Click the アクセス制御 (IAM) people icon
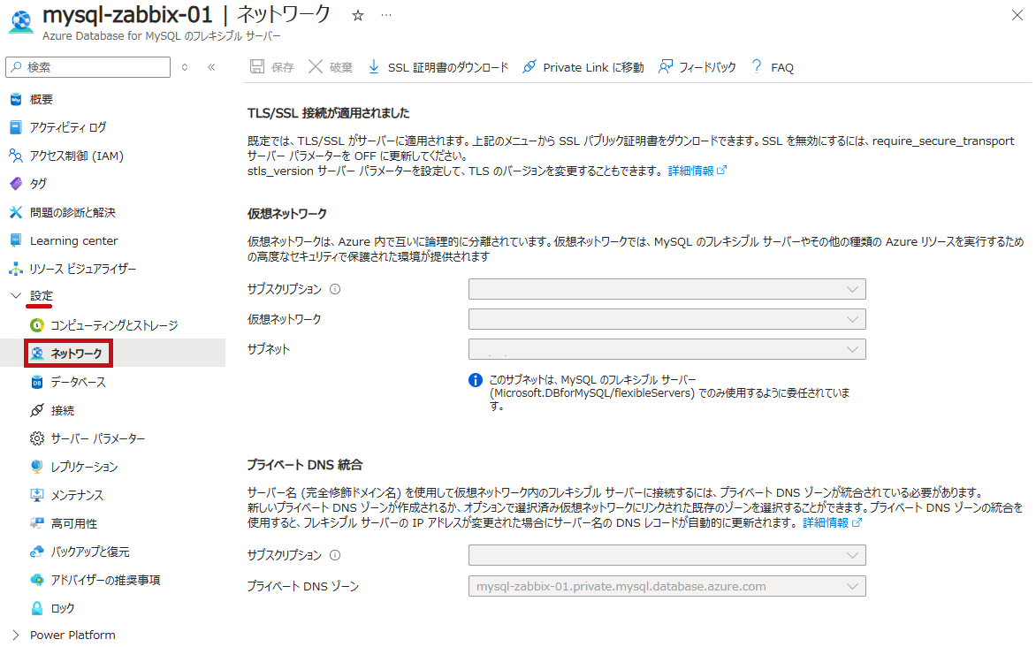 click(x=16, y=156)
